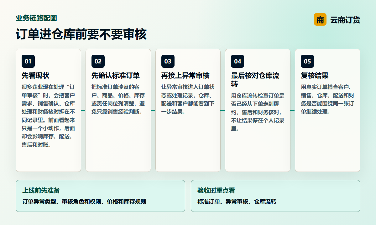
Task: Click paragraph starting 把标准订单涉及的客户
Action: (118, 99)
